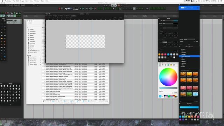
Task: Pick the triangle shape in Shapes palette
Action: click(x=10, y=86)
